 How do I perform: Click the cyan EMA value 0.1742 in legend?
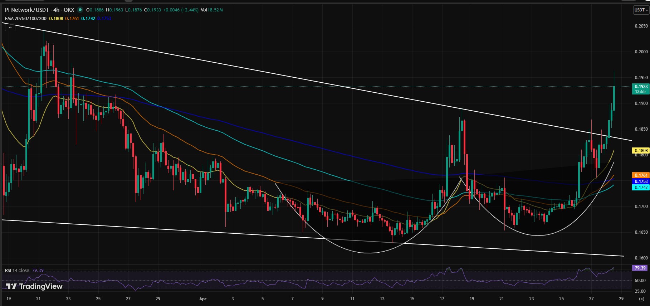(88, 18)
